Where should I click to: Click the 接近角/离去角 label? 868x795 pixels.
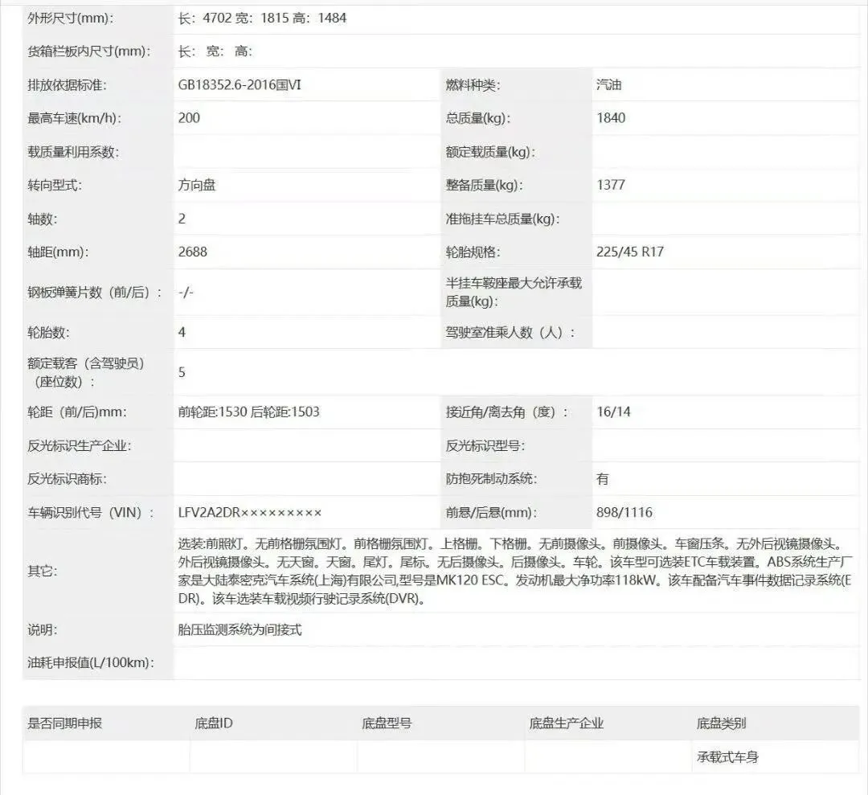coord(506,412)
